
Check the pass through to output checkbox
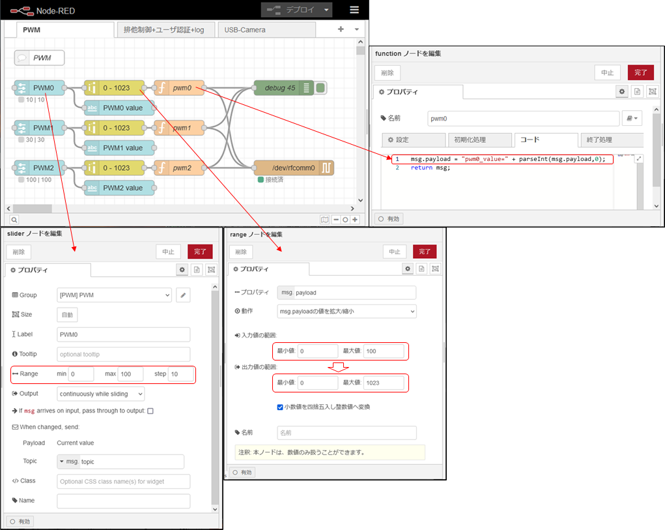coord(150,411)
